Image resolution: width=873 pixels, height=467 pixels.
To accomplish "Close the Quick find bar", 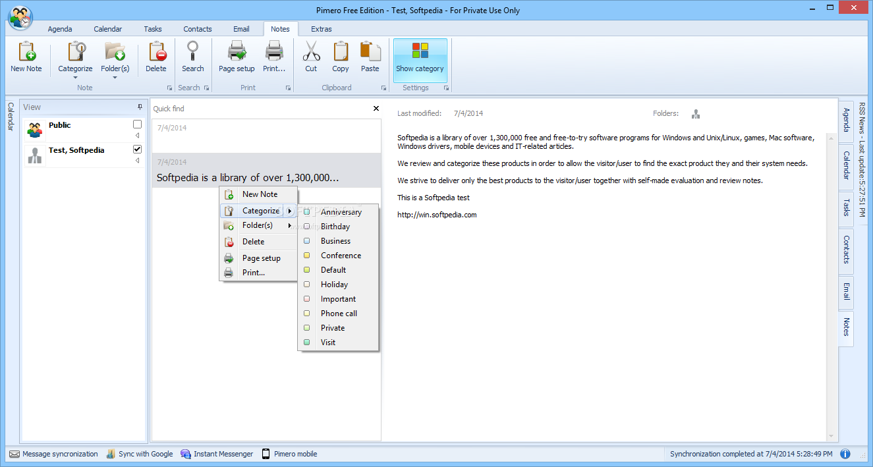I will pyautogui.click(x=376, y=109).
